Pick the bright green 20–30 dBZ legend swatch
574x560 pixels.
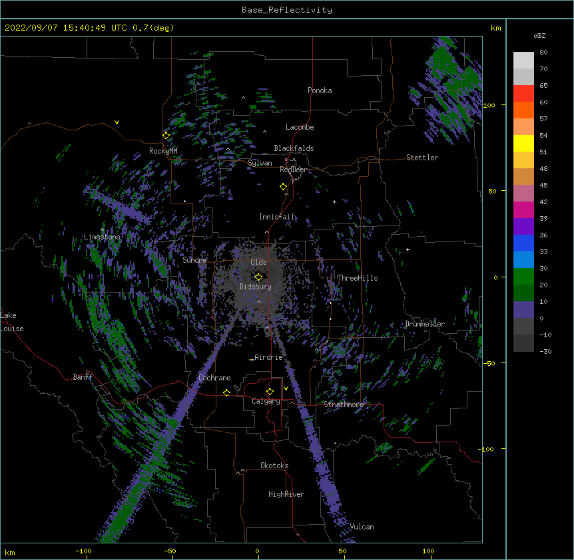point(523,277)
